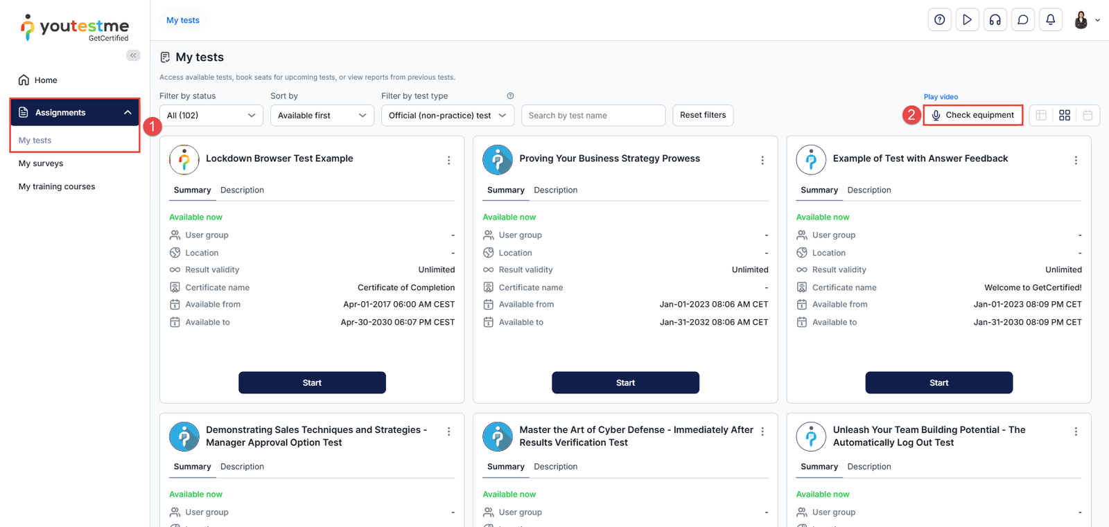Open the Sort by Available first dropdown

(322, 116)
